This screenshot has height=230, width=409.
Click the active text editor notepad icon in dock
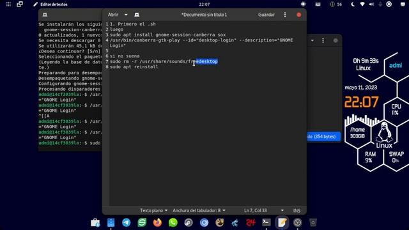tap(282, 222)
